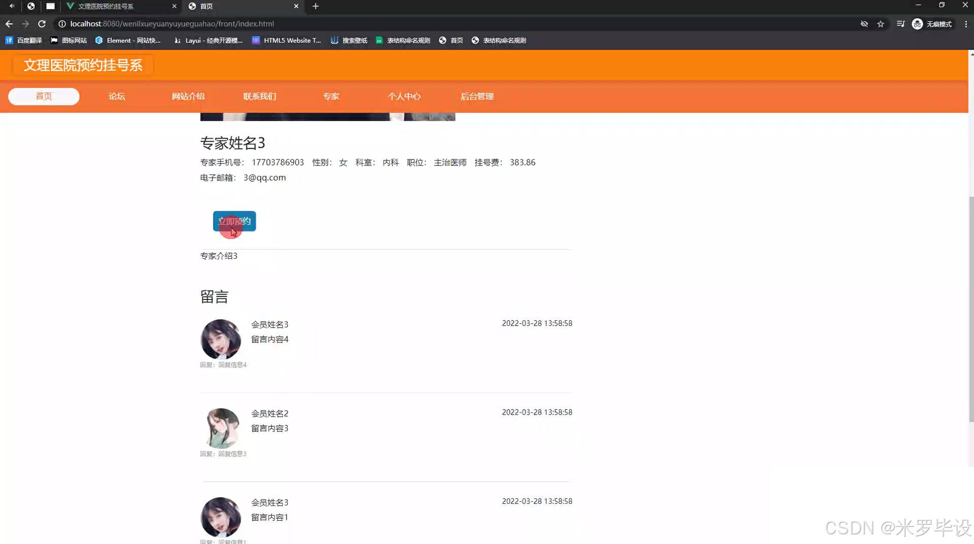Image resolution: width=974 pixels, height=544 pixels.
Task: Click the 留言内容1 comment text
Action: pos(269,518)
